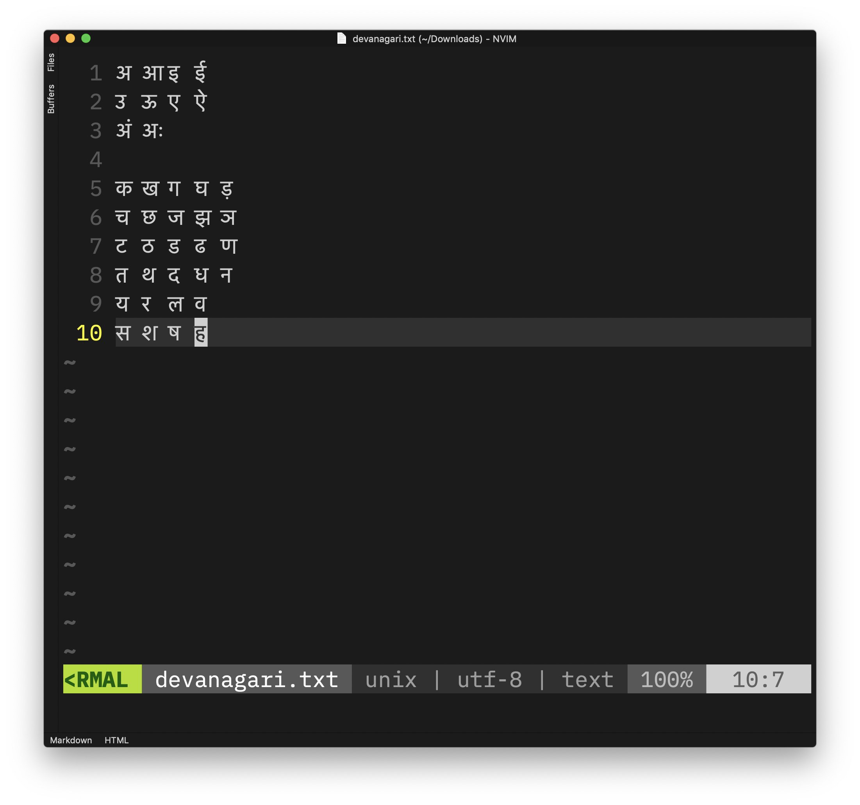Click line number 7 in gutter

click(96, 246)
